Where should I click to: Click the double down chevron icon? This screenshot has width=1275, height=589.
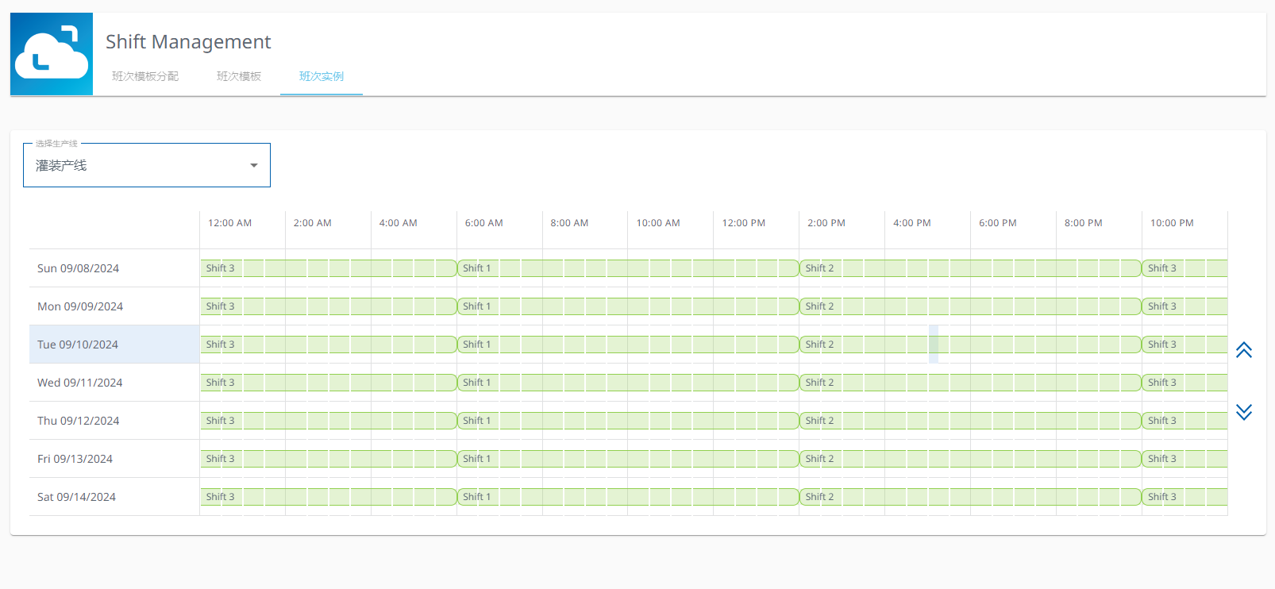click(x=1243, y=411)
